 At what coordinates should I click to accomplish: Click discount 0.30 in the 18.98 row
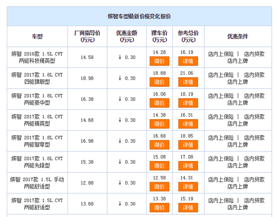pyautogui.click(x=127, y=78)
